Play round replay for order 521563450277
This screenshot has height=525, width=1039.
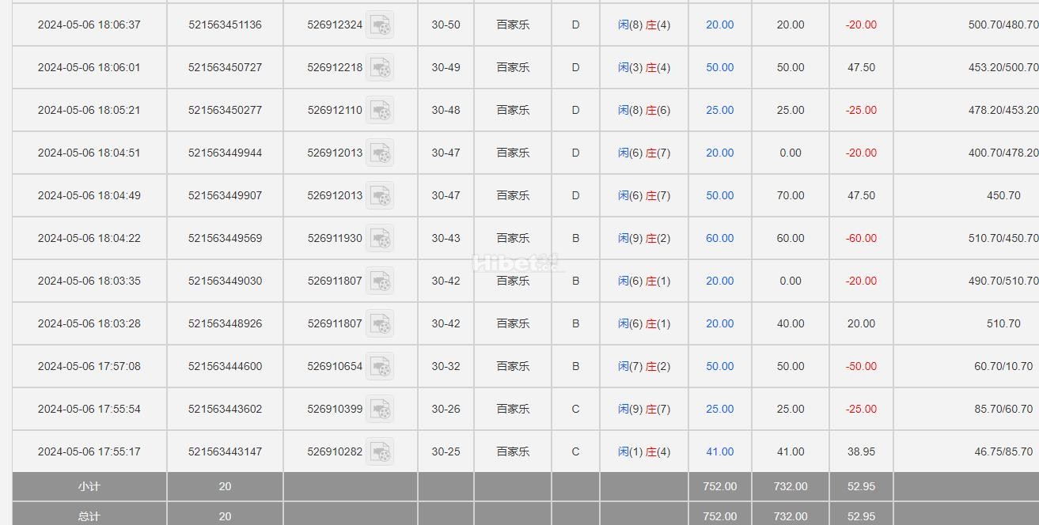tap(380, 111)
